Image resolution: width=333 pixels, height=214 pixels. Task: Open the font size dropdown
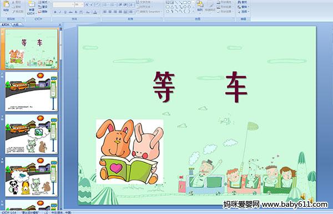click(x=79, y=4)
